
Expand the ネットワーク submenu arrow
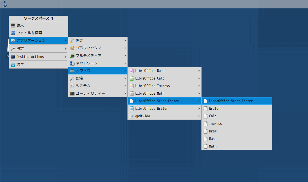125,63
